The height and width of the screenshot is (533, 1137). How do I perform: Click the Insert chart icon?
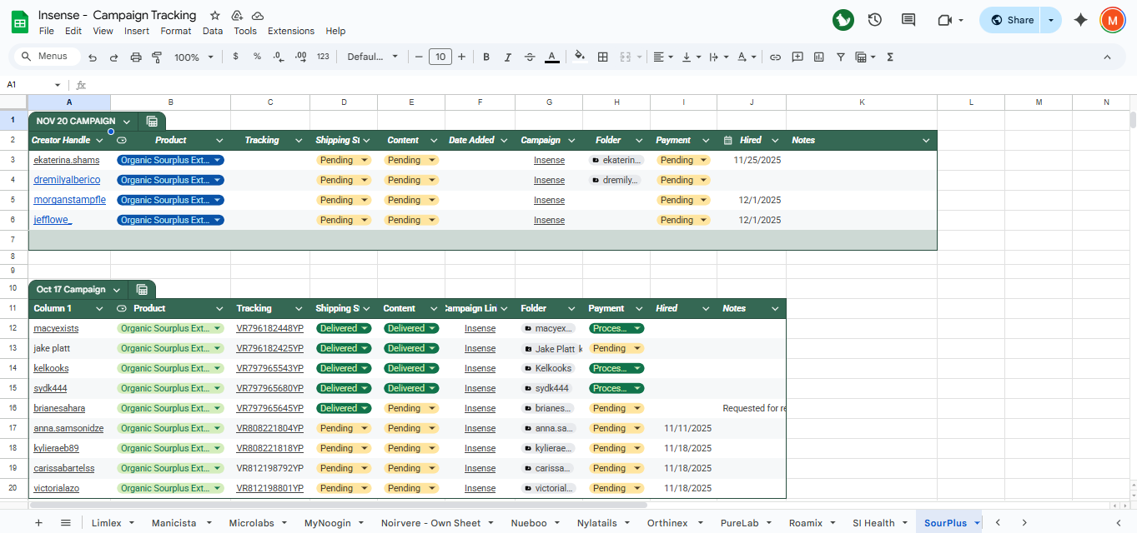[819, 57]
